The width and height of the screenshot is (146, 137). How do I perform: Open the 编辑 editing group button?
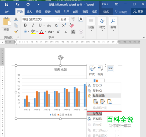pos(113,24)
